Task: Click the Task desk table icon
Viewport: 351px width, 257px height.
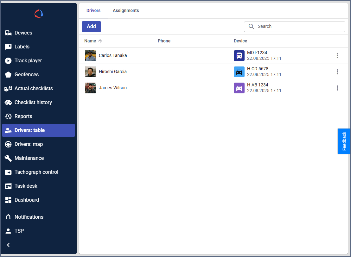Action: point(8,186)
